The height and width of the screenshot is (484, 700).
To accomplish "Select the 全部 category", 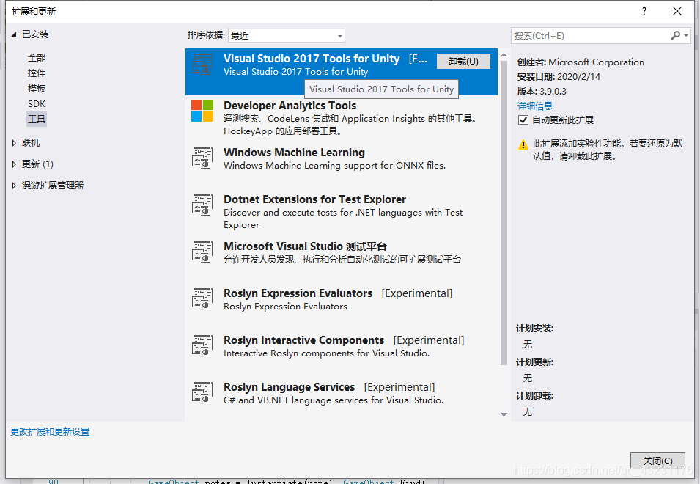I will pyautogui.click(x=37, y=58).
